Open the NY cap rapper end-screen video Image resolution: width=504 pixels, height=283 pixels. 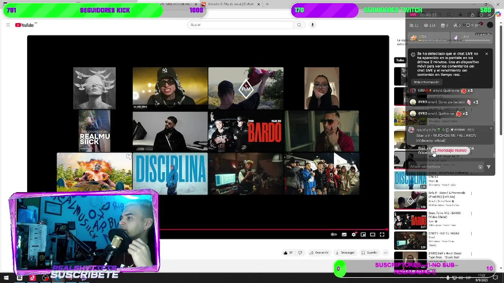click(x=170, y=88)
